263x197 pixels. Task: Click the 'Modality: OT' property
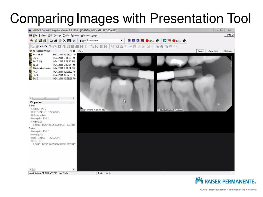pos(37,134)
